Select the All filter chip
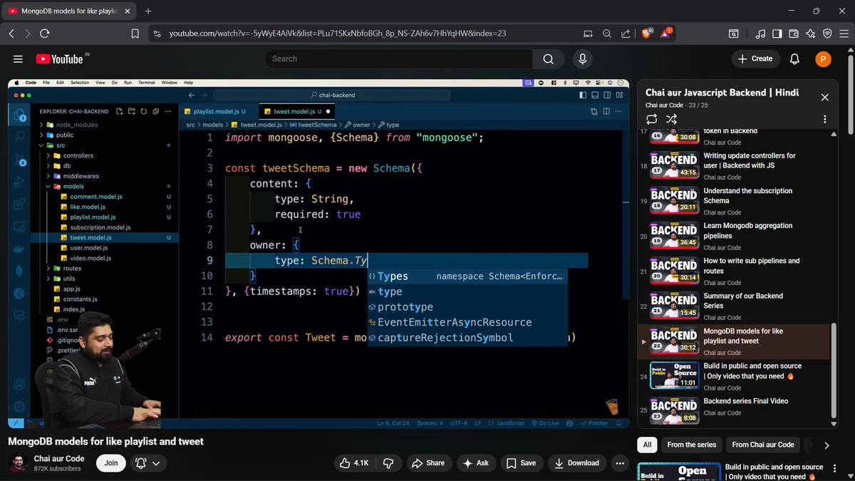The width and height of the screenshot is (855, 481). (x=647, y=445)
